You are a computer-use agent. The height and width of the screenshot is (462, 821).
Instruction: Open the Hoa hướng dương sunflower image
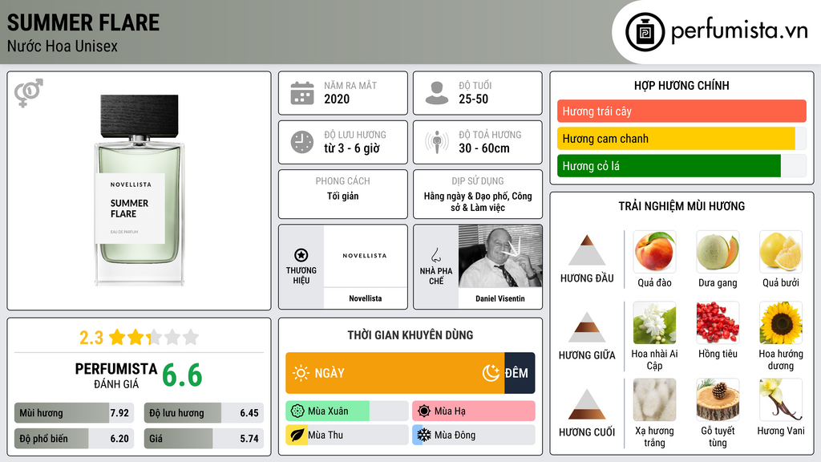pyautogui.click(x=781, y=322)
